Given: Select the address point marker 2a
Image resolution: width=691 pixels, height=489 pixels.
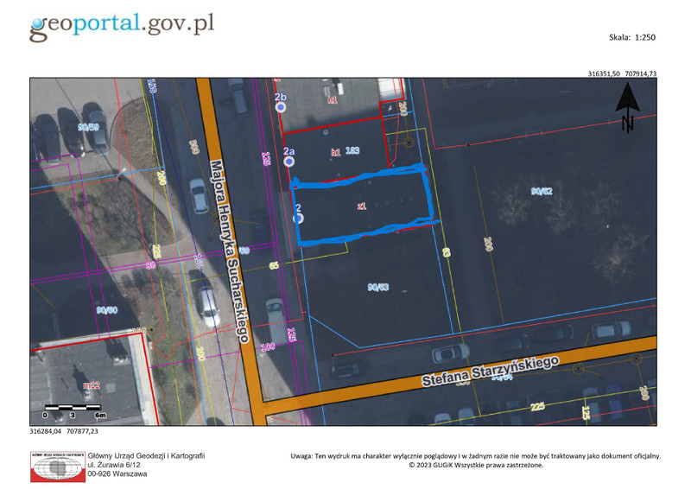Looking at the screenshot, I should point(289,162).
